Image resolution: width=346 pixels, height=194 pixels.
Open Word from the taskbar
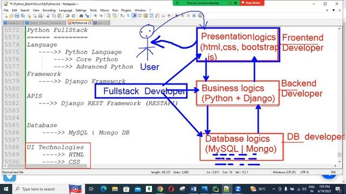pos(194,189)
